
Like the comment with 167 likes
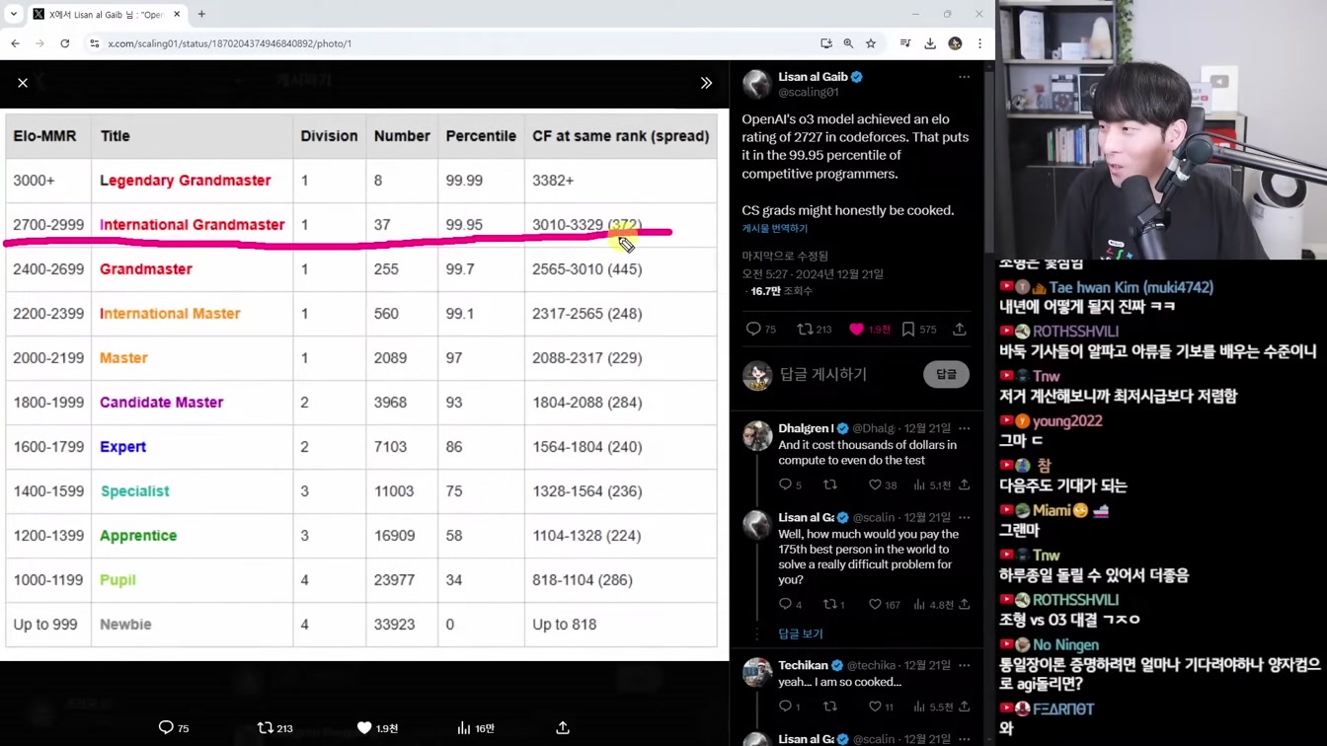[x=884, y=604]
